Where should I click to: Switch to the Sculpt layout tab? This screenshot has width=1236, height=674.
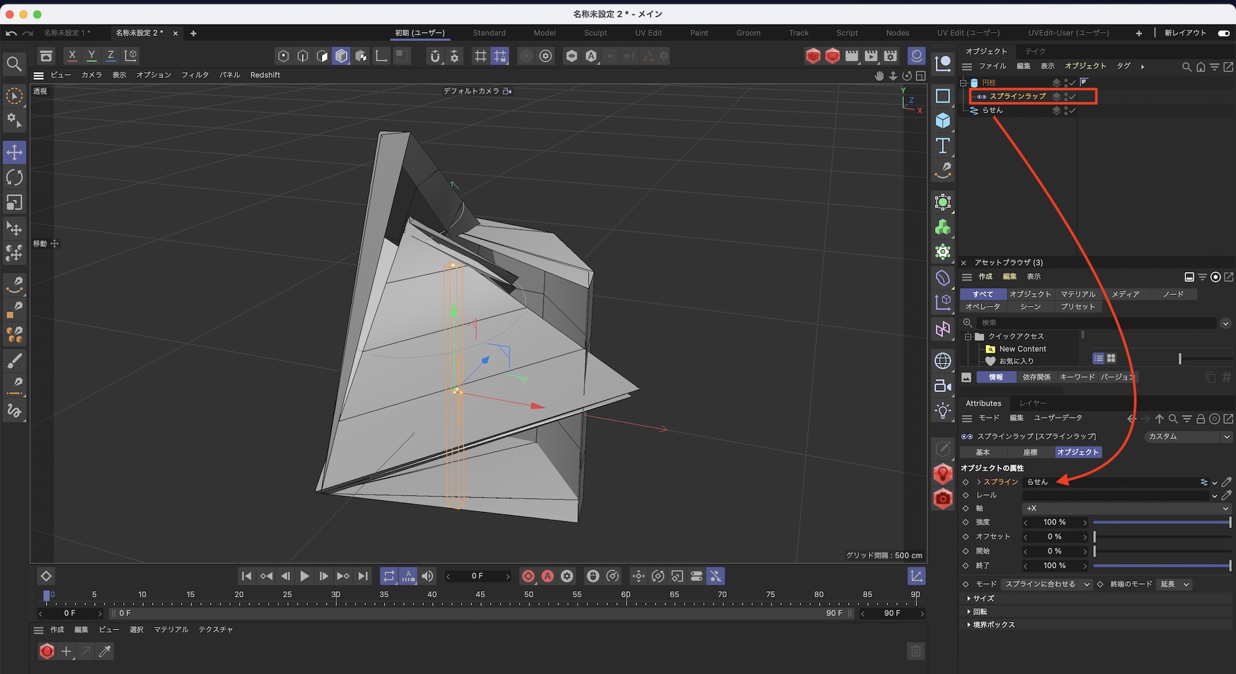point(595,33)
